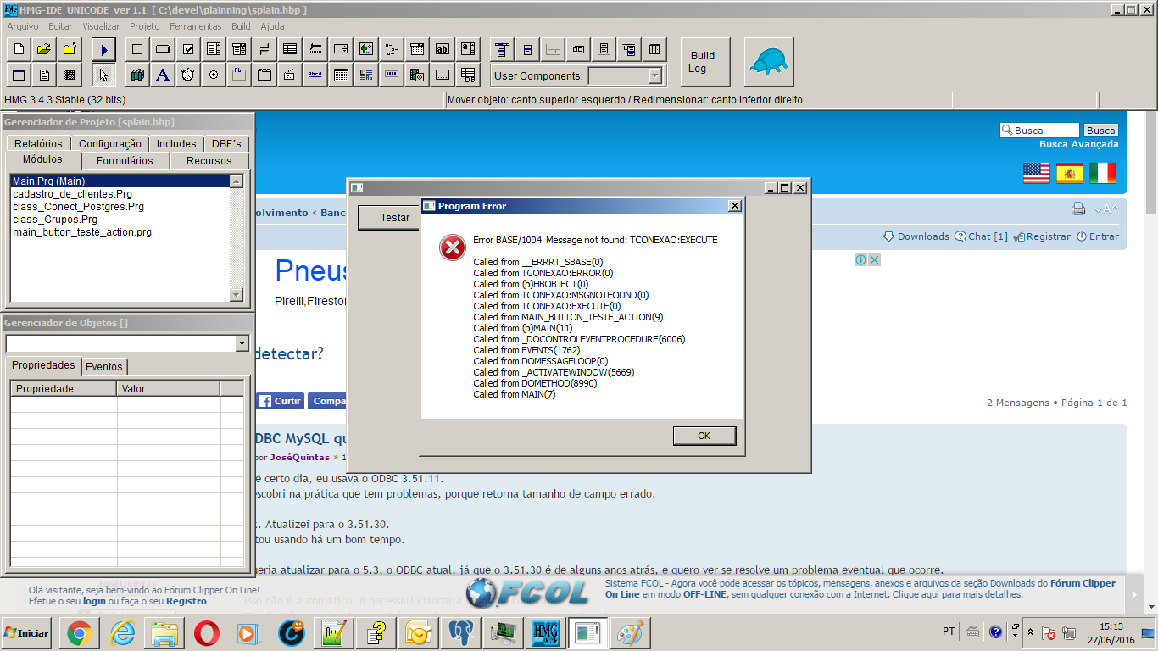Pick the Hyperlink control labeled Abcd
The height and width of the screenshot is (651, 1158).
315,75
